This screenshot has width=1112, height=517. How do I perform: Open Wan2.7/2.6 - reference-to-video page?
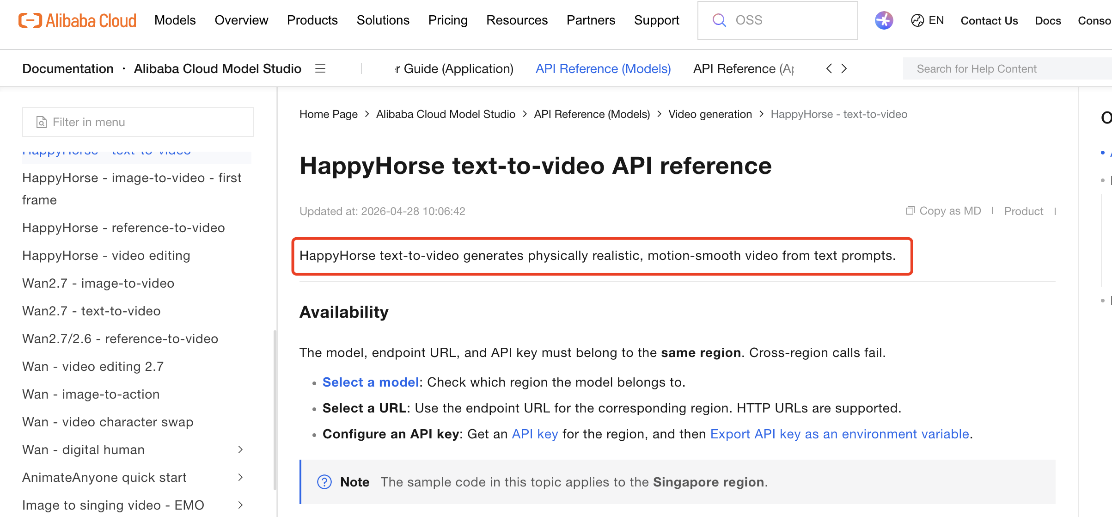[120, 339]
